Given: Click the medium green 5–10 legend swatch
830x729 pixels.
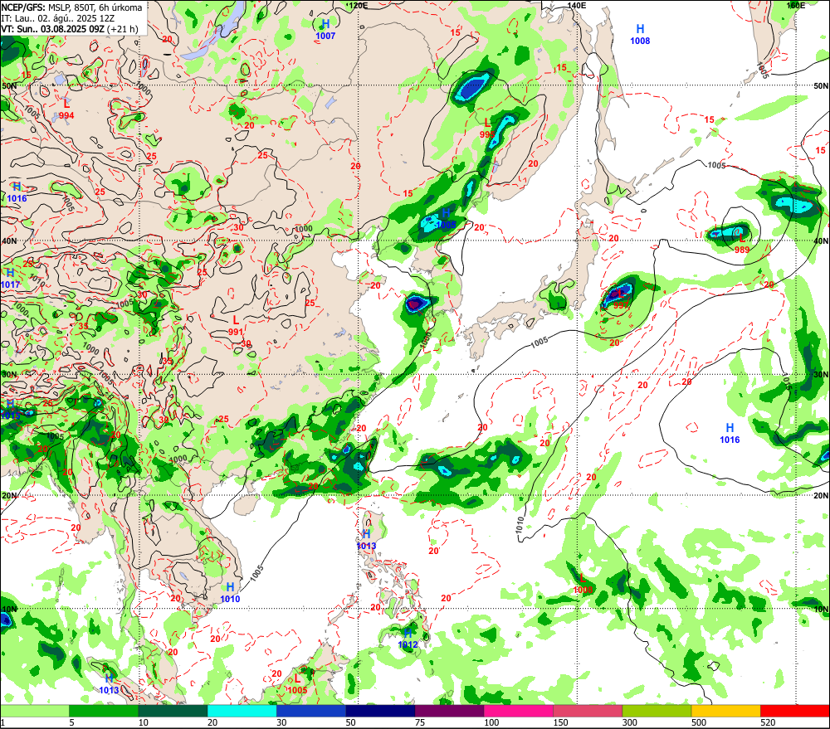Looking at the screenshot, I should point(104,711).
